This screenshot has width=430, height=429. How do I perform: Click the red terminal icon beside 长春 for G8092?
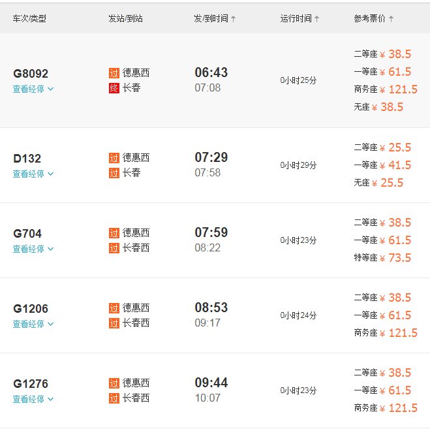coord(114,88)
